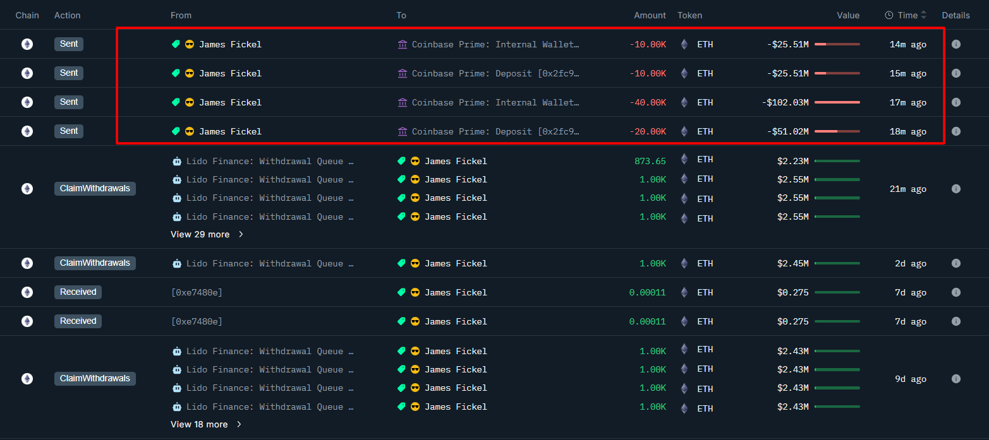Click info icon on the 21m ago row

956,189
